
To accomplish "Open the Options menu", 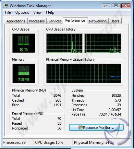I will click(22, 12).
